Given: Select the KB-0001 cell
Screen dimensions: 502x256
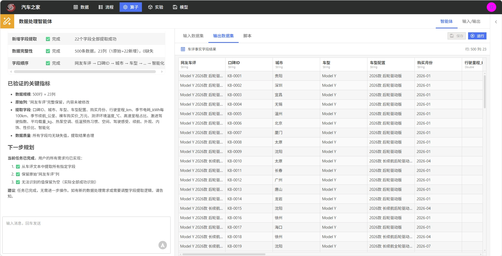Looking at the screenshot, I should click(x=249, y=76).
